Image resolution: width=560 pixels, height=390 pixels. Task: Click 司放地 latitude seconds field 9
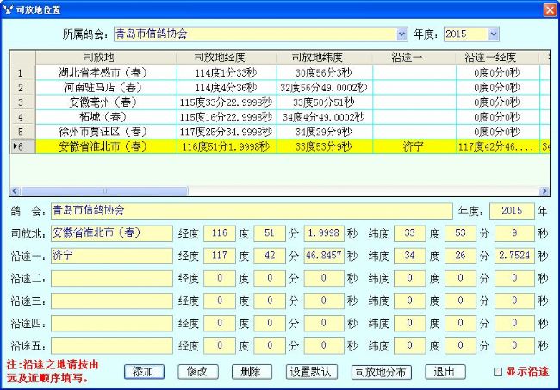514,233
